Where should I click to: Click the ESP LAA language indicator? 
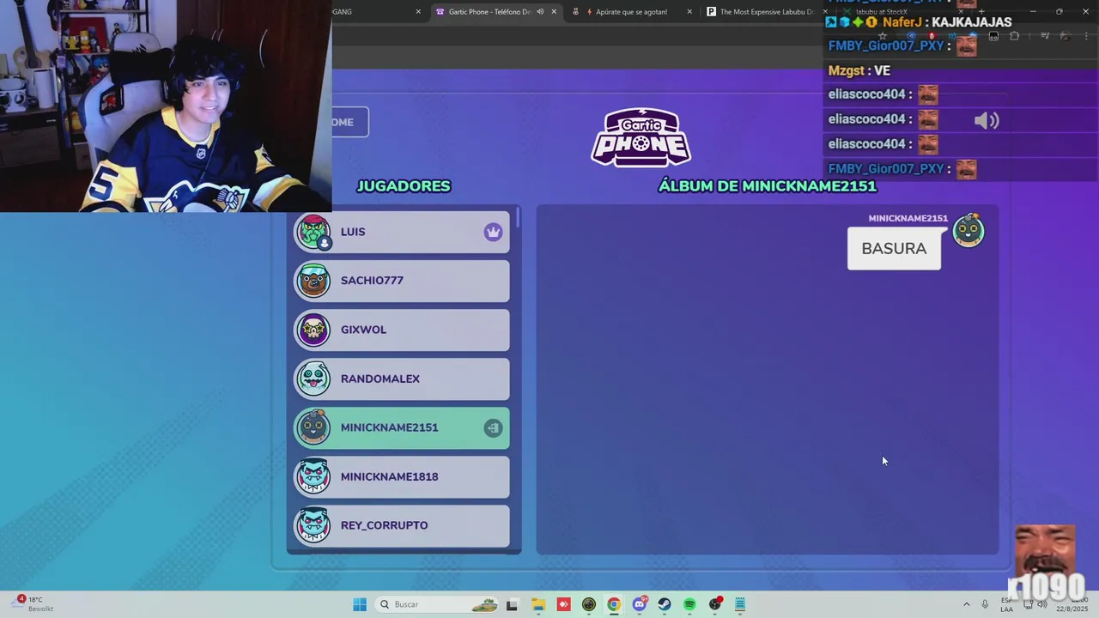tap(1006, 604)
